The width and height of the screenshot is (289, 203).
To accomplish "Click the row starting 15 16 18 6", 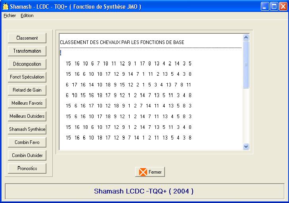I will pos(129,127).
